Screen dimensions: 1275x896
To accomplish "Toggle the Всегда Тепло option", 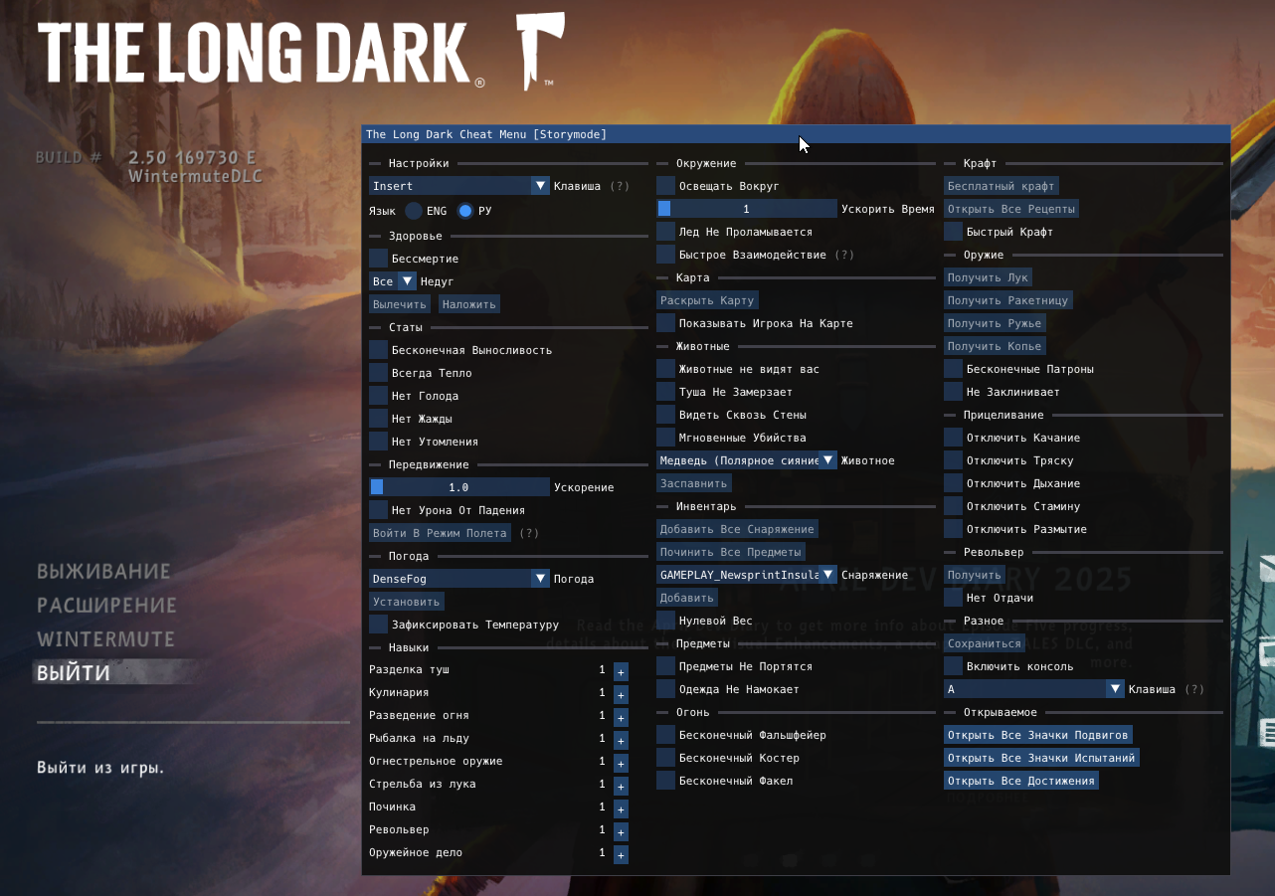I will click(x=377, y=372).
